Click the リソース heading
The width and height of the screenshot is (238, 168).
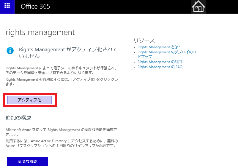tap(144, 41)
